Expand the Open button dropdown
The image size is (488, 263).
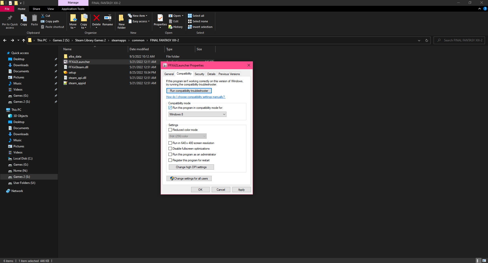click(182, 16)
